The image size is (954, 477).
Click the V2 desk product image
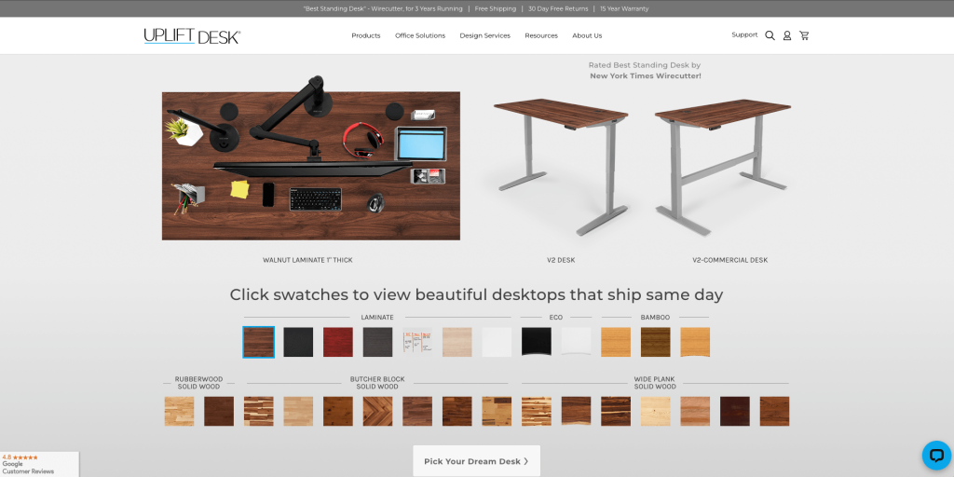(560, 168)
